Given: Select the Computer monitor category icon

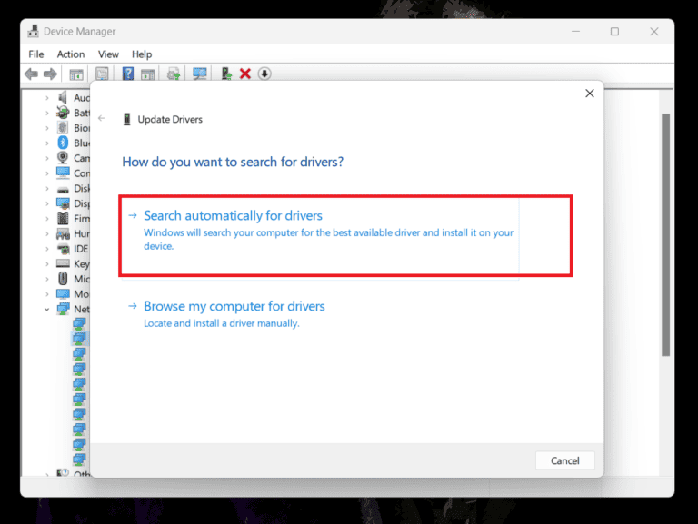Looking at the screenshot, I should [x=63, y=173].
